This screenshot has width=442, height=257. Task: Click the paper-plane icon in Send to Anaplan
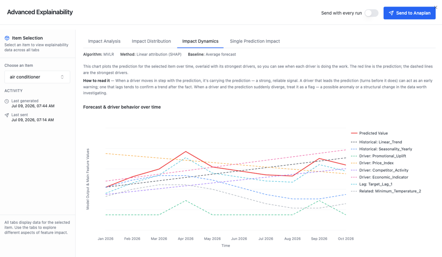391,13
